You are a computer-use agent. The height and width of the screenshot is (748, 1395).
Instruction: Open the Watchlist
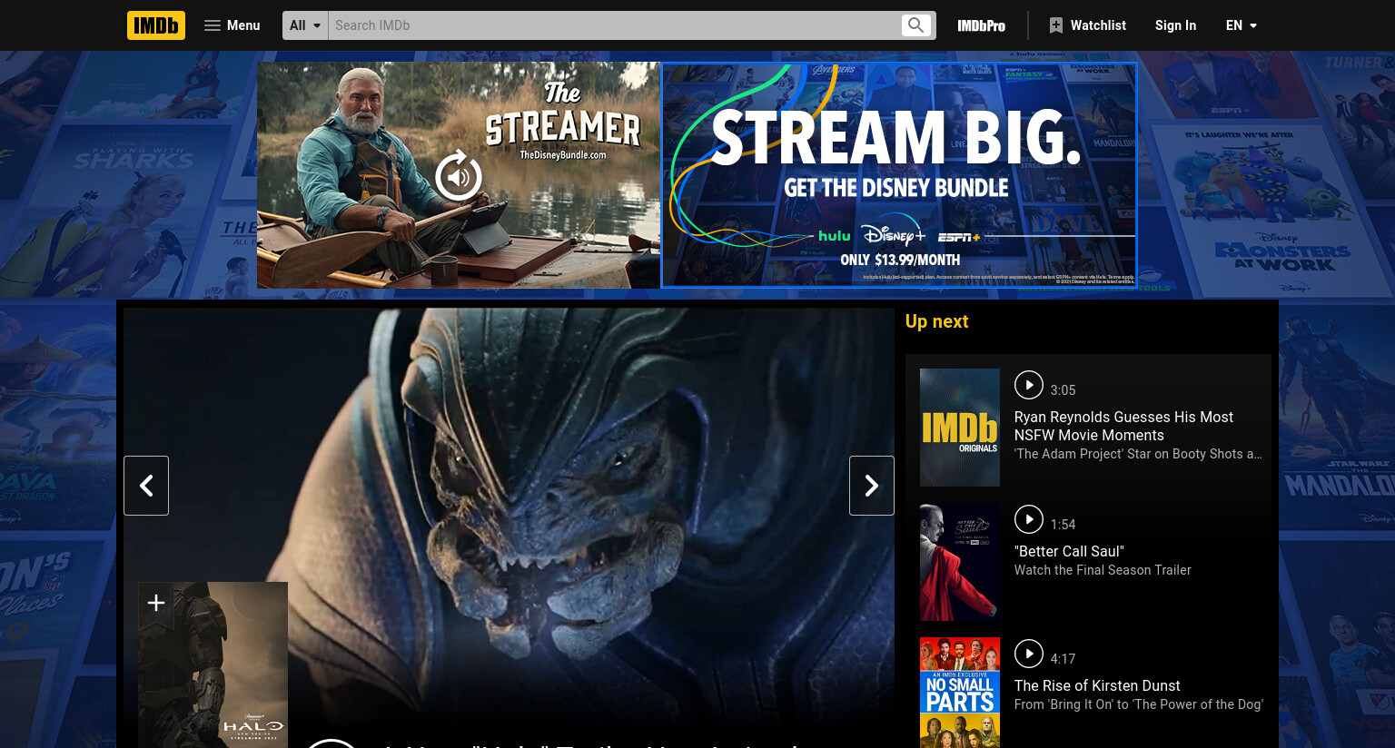[x=1087, y=25]
